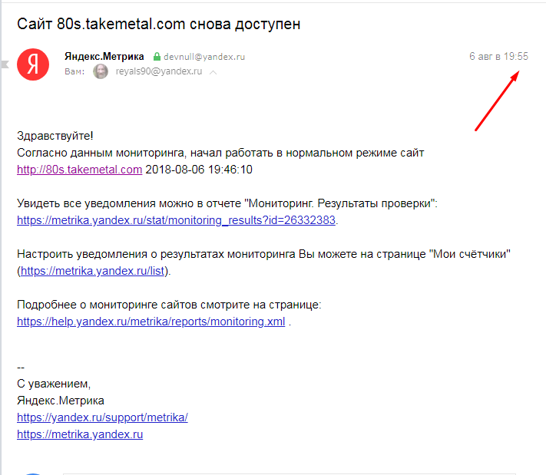
Task: Click sender address devnull@yandex.ru
Action: pos(204,57)
